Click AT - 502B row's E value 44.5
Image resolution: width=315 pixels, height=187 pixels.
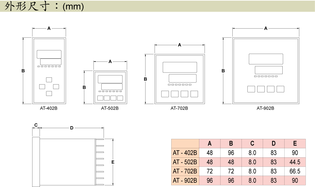tap(295, 162)
